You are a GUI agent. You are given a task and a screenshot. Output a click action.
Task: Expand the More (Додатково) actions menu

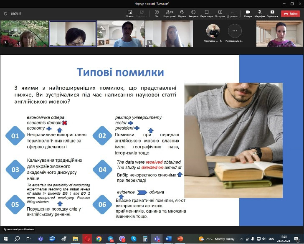(x=233, y=13)
